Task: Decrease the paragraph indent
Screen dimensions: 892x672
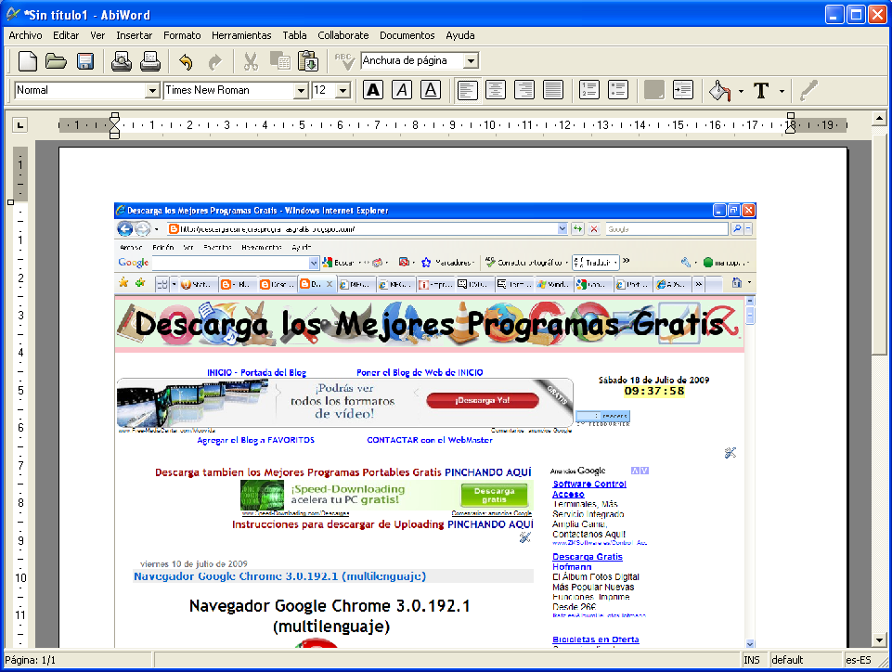Action: pos(653,90)
